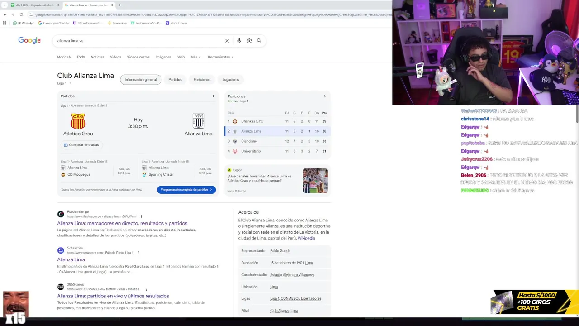Screen dimensions: 579x326
Task: Select the Cienciano standings row
Action: (278, 141)
